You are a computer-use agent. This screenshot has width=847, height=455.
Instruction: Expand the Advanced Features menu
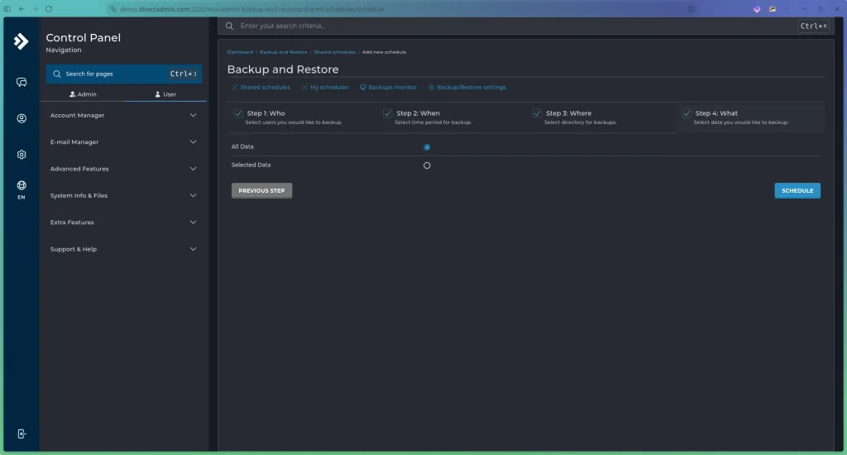coord(123,169)
